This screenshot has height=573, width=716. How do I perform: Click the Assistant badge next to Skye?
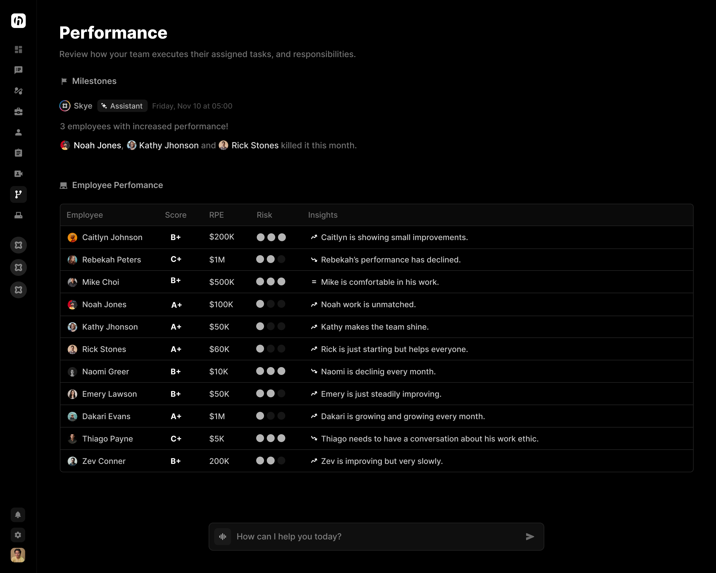pyautogui.click(x=122, y=106)
